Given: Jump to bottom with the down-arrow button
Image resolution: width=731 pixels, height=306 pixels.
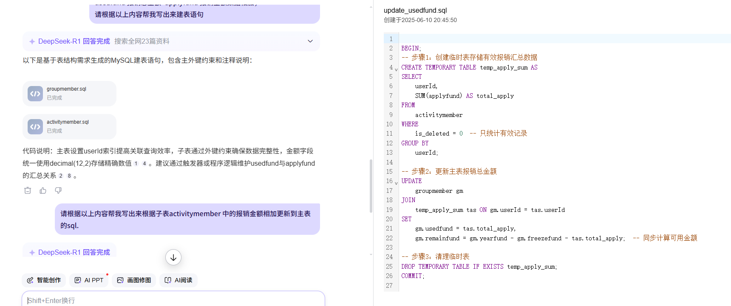Looking at the screenshot, I should pos(173,257).
